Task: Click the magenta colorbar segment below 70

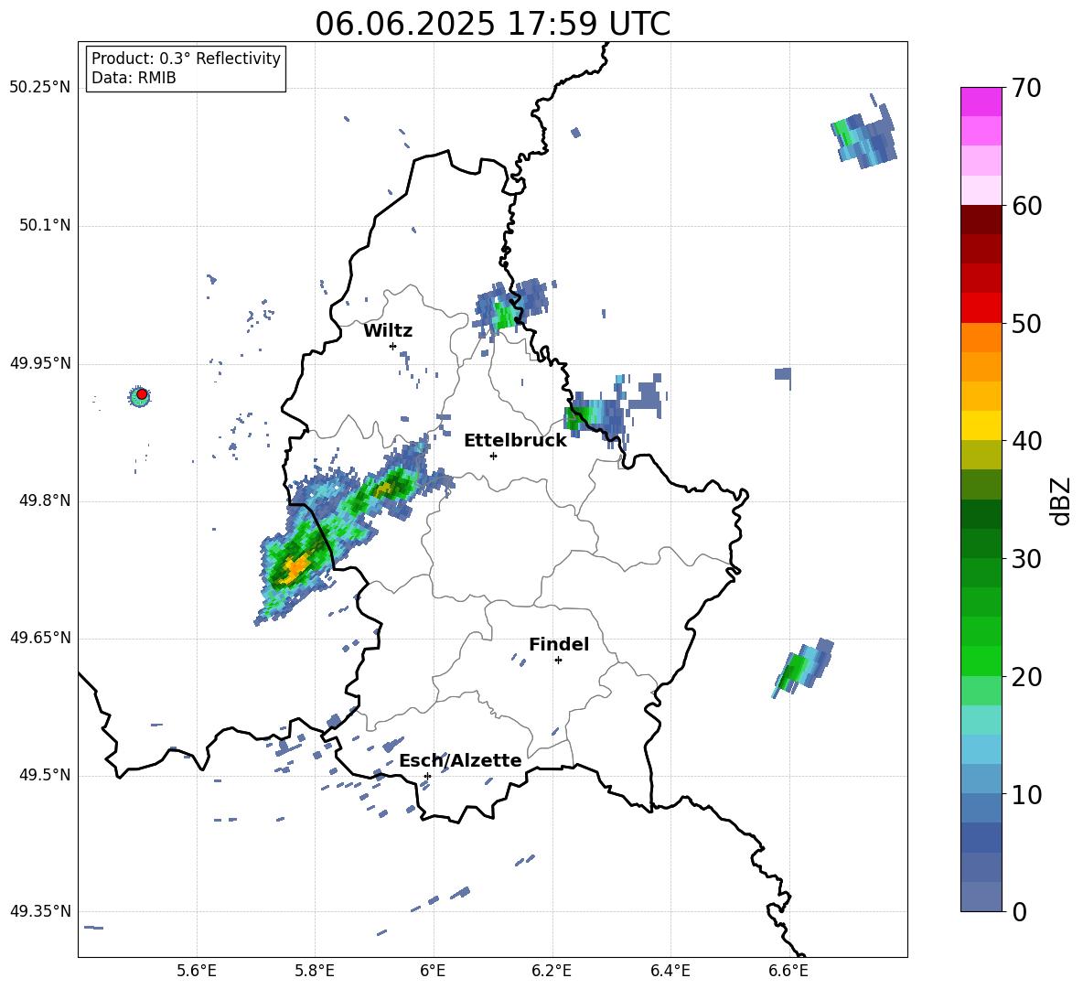Action: [981, 102]
